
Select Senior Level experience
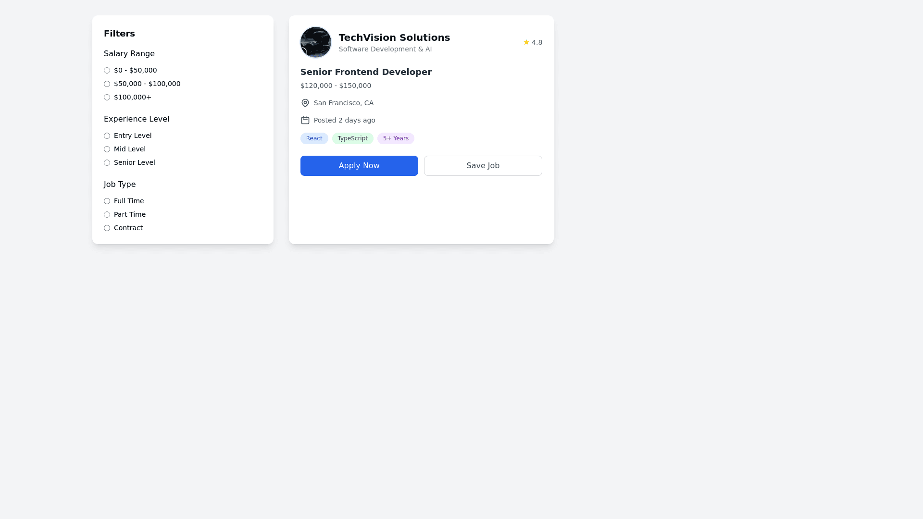click(107, 162)
